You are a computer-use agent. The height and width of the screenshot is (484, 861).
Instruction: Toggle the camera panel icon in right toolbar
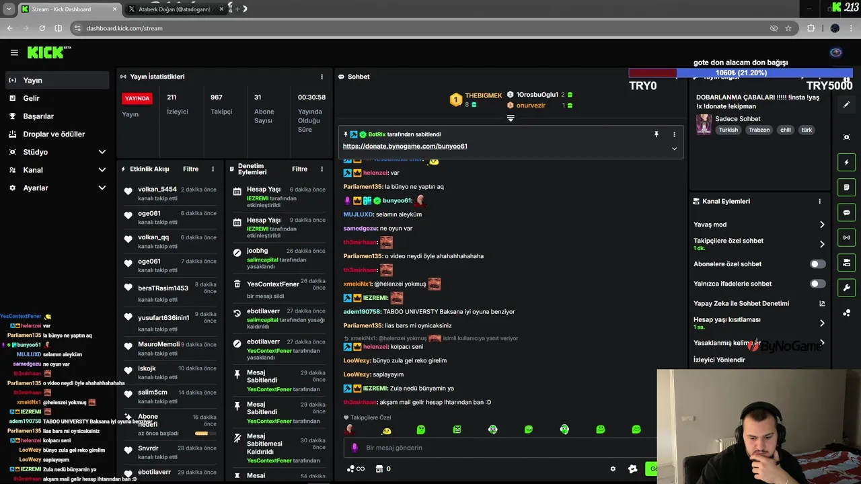pos(846,262)
